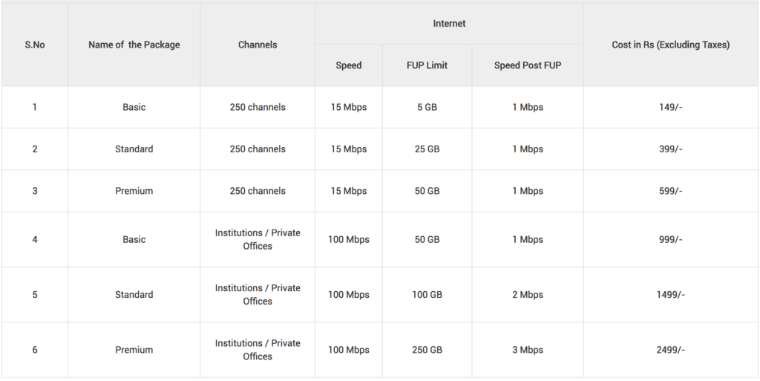Click the 2 Mbps post-FUP speed cell
This screenshot has height=381, width=760.
528,295
